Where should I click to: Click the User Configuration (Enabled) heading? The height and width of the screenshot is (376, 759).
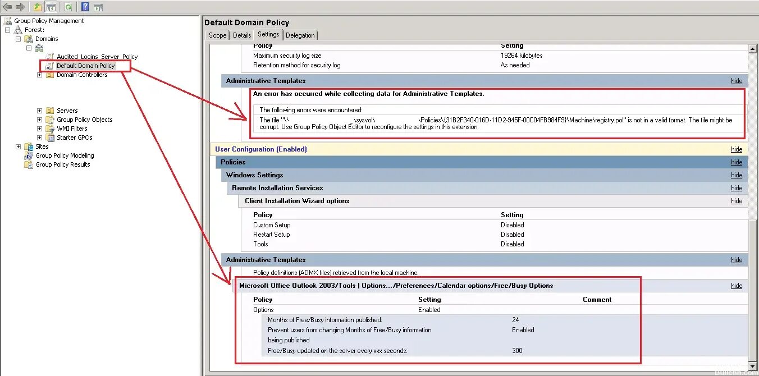(x=261, y=149)
